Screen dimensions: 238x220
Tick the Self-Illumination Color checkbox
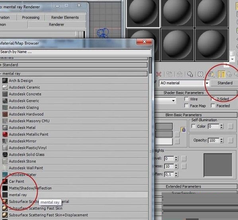[x=193, y=126]
